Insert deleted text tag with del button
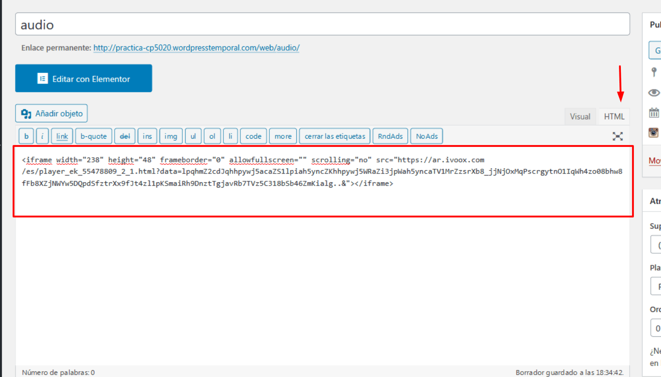 click(x=125, y=136)
